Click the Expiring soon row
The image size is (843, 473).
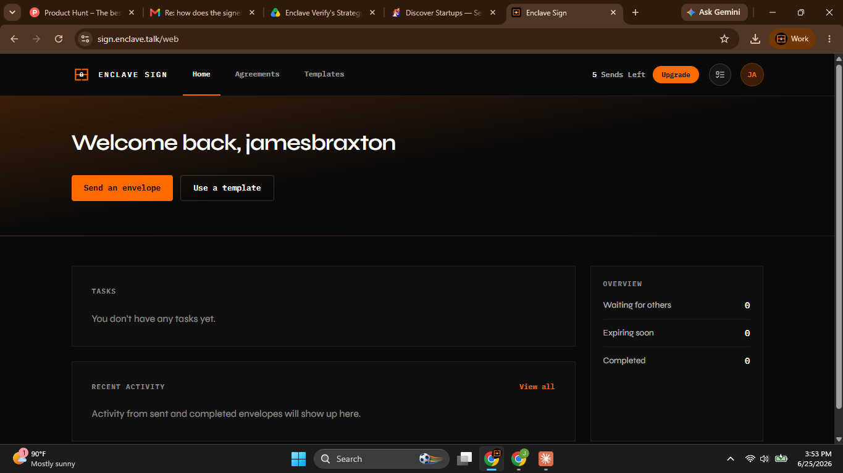(676, 333)
